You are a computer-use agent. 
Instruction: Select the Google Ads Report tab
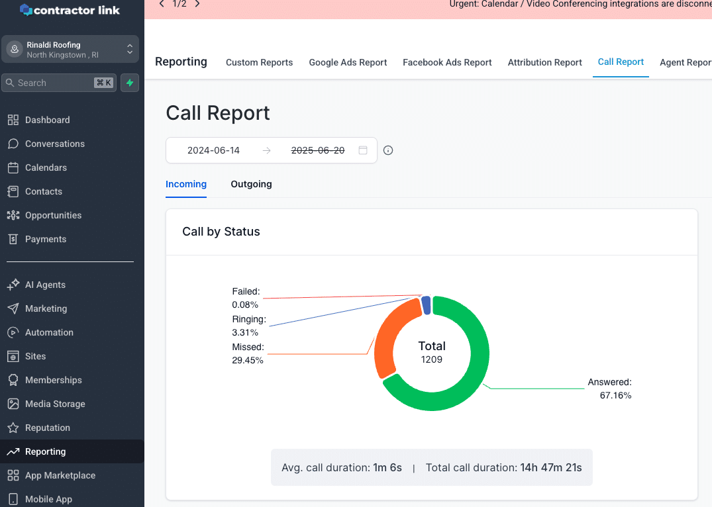click(x=348, y=62)
